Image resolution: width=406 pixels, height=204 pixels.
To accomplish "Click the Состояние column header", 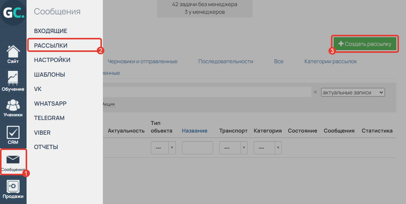I will pos(302,131).
